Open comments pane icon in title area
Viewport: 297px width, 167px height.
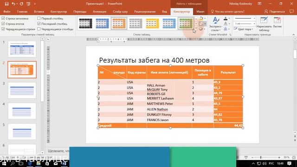point(292,12)
